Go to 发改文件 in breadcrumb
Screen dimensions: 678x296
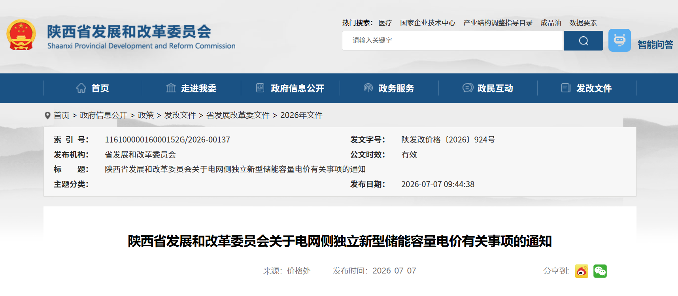[x=180, y=115]
